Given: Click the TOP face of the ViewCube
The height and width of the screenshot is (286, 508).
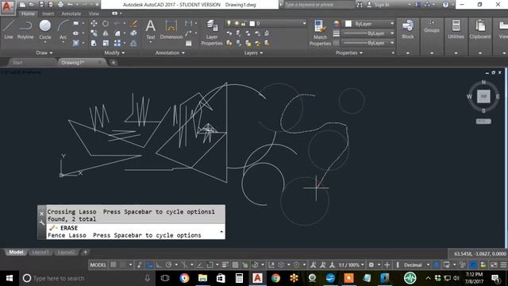Looking at the screenshot, I should tap(483, 96).
